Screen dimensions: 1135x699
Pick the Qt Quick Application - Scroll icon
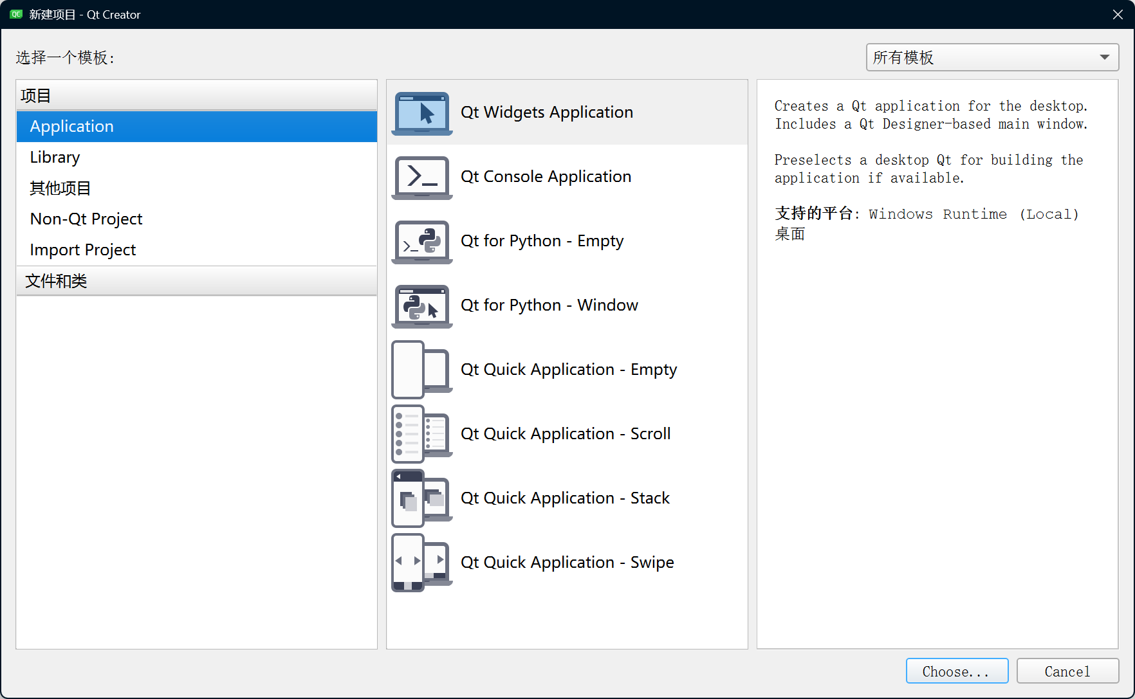422,434
